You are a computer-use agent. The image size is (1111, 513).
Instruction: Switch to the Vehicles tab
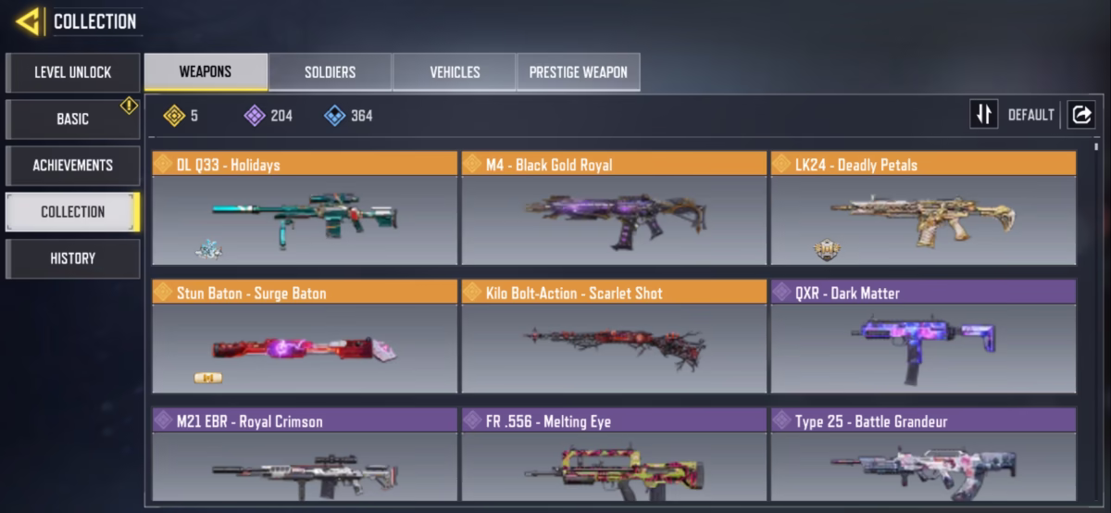455,72
